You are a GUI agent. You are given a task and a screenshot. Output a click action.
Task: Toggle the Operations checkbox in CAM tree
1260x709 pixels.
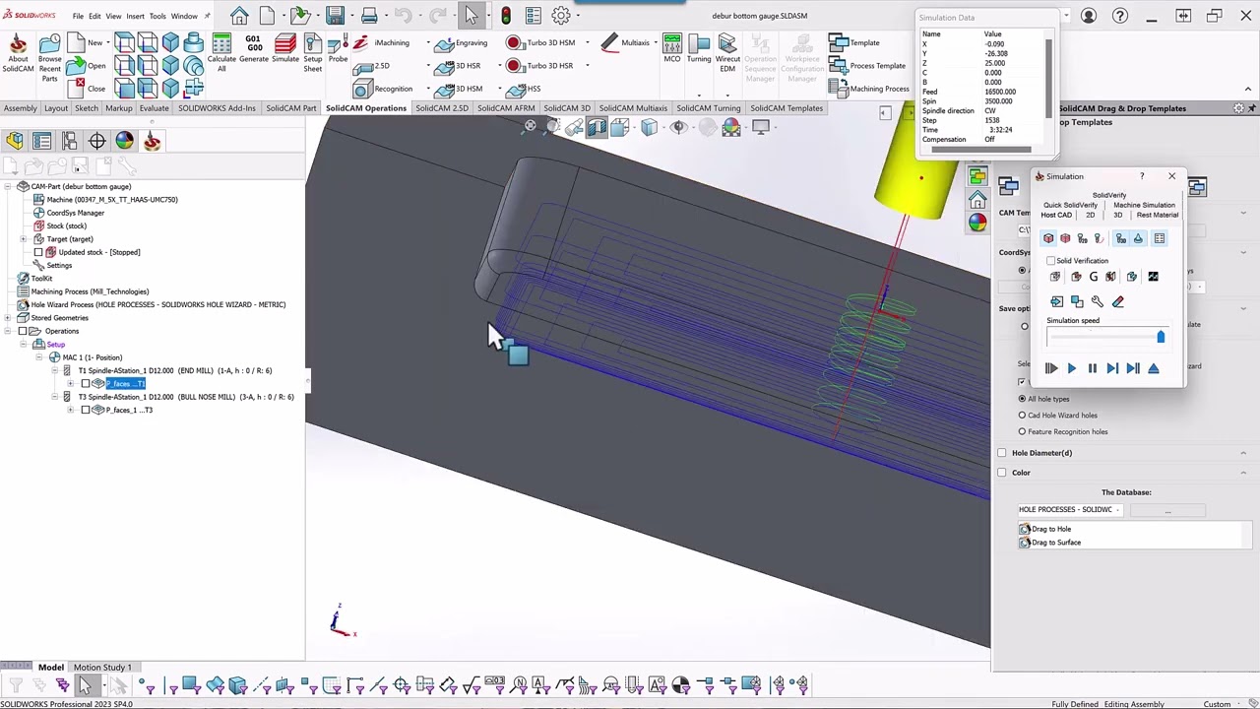coord(23,331)
